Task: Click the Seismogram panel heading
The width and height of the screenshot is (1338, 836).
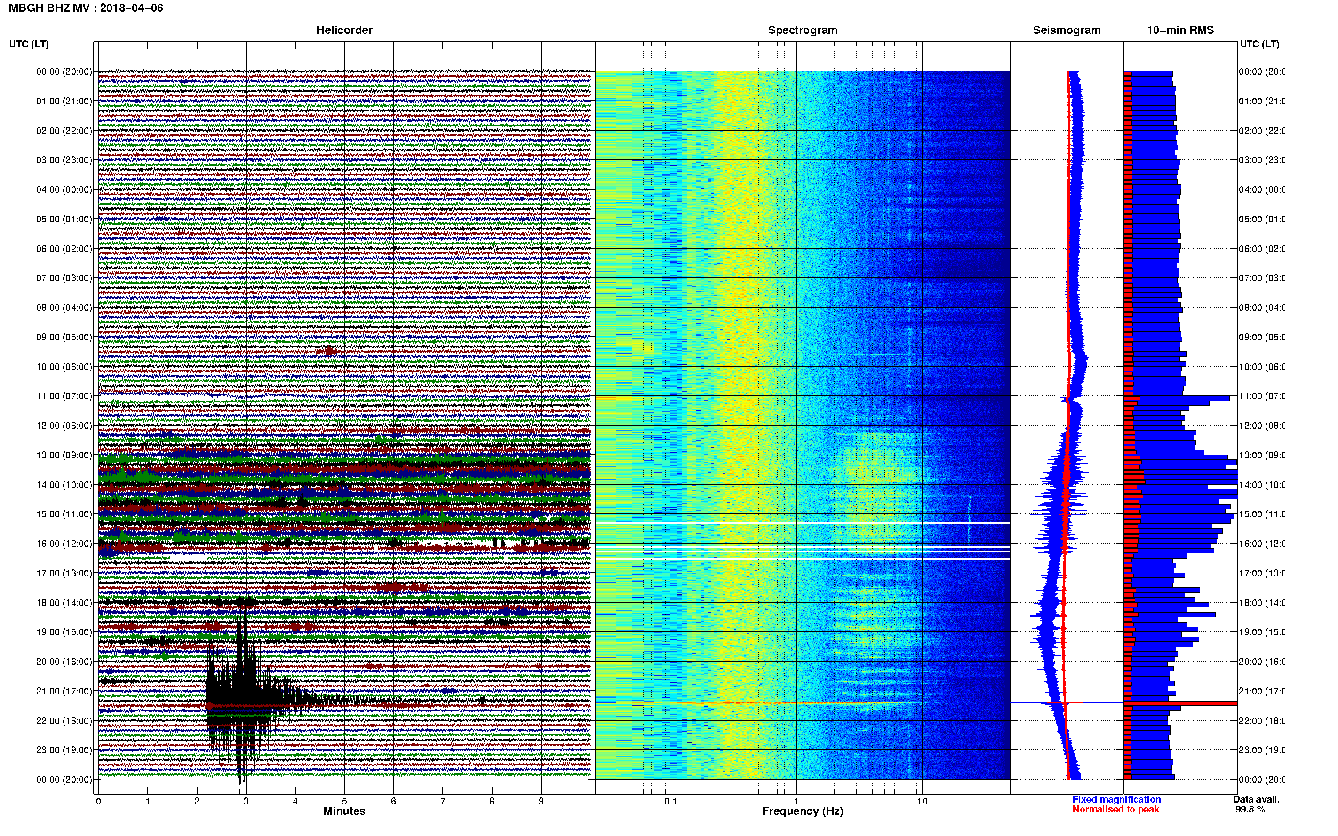Action: coord(1067,31)
